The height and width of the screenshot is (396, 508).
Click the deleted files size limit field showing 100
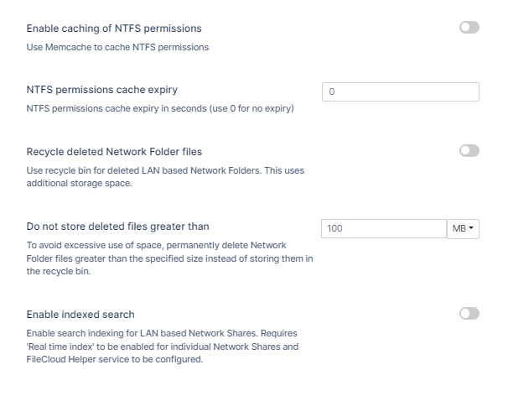pos(384,228)
